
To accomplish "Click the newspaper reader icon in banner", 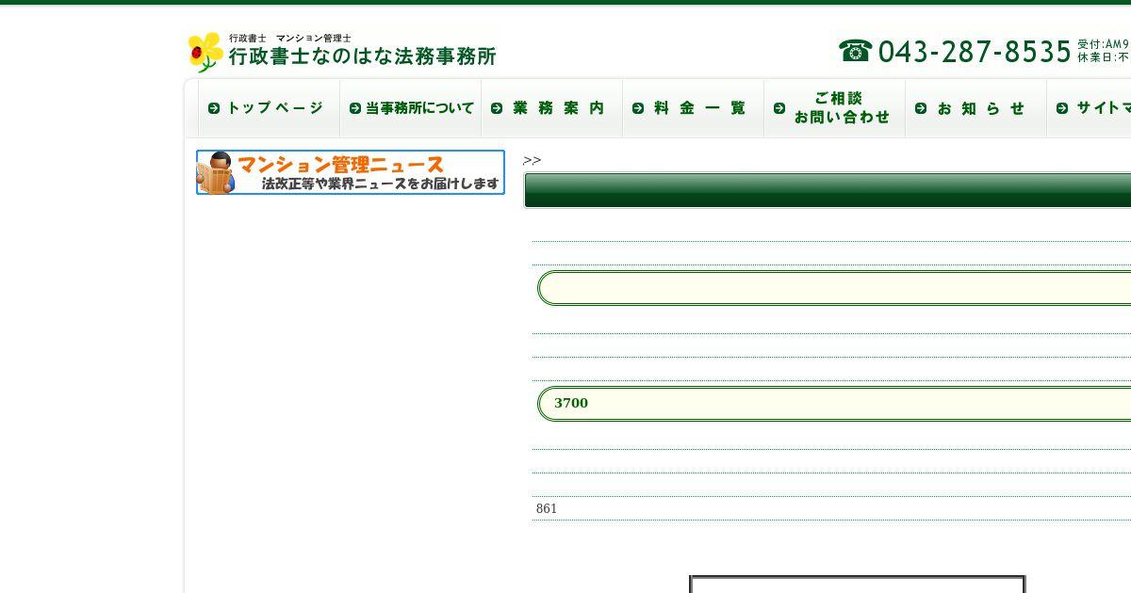I will coord(216,172).
